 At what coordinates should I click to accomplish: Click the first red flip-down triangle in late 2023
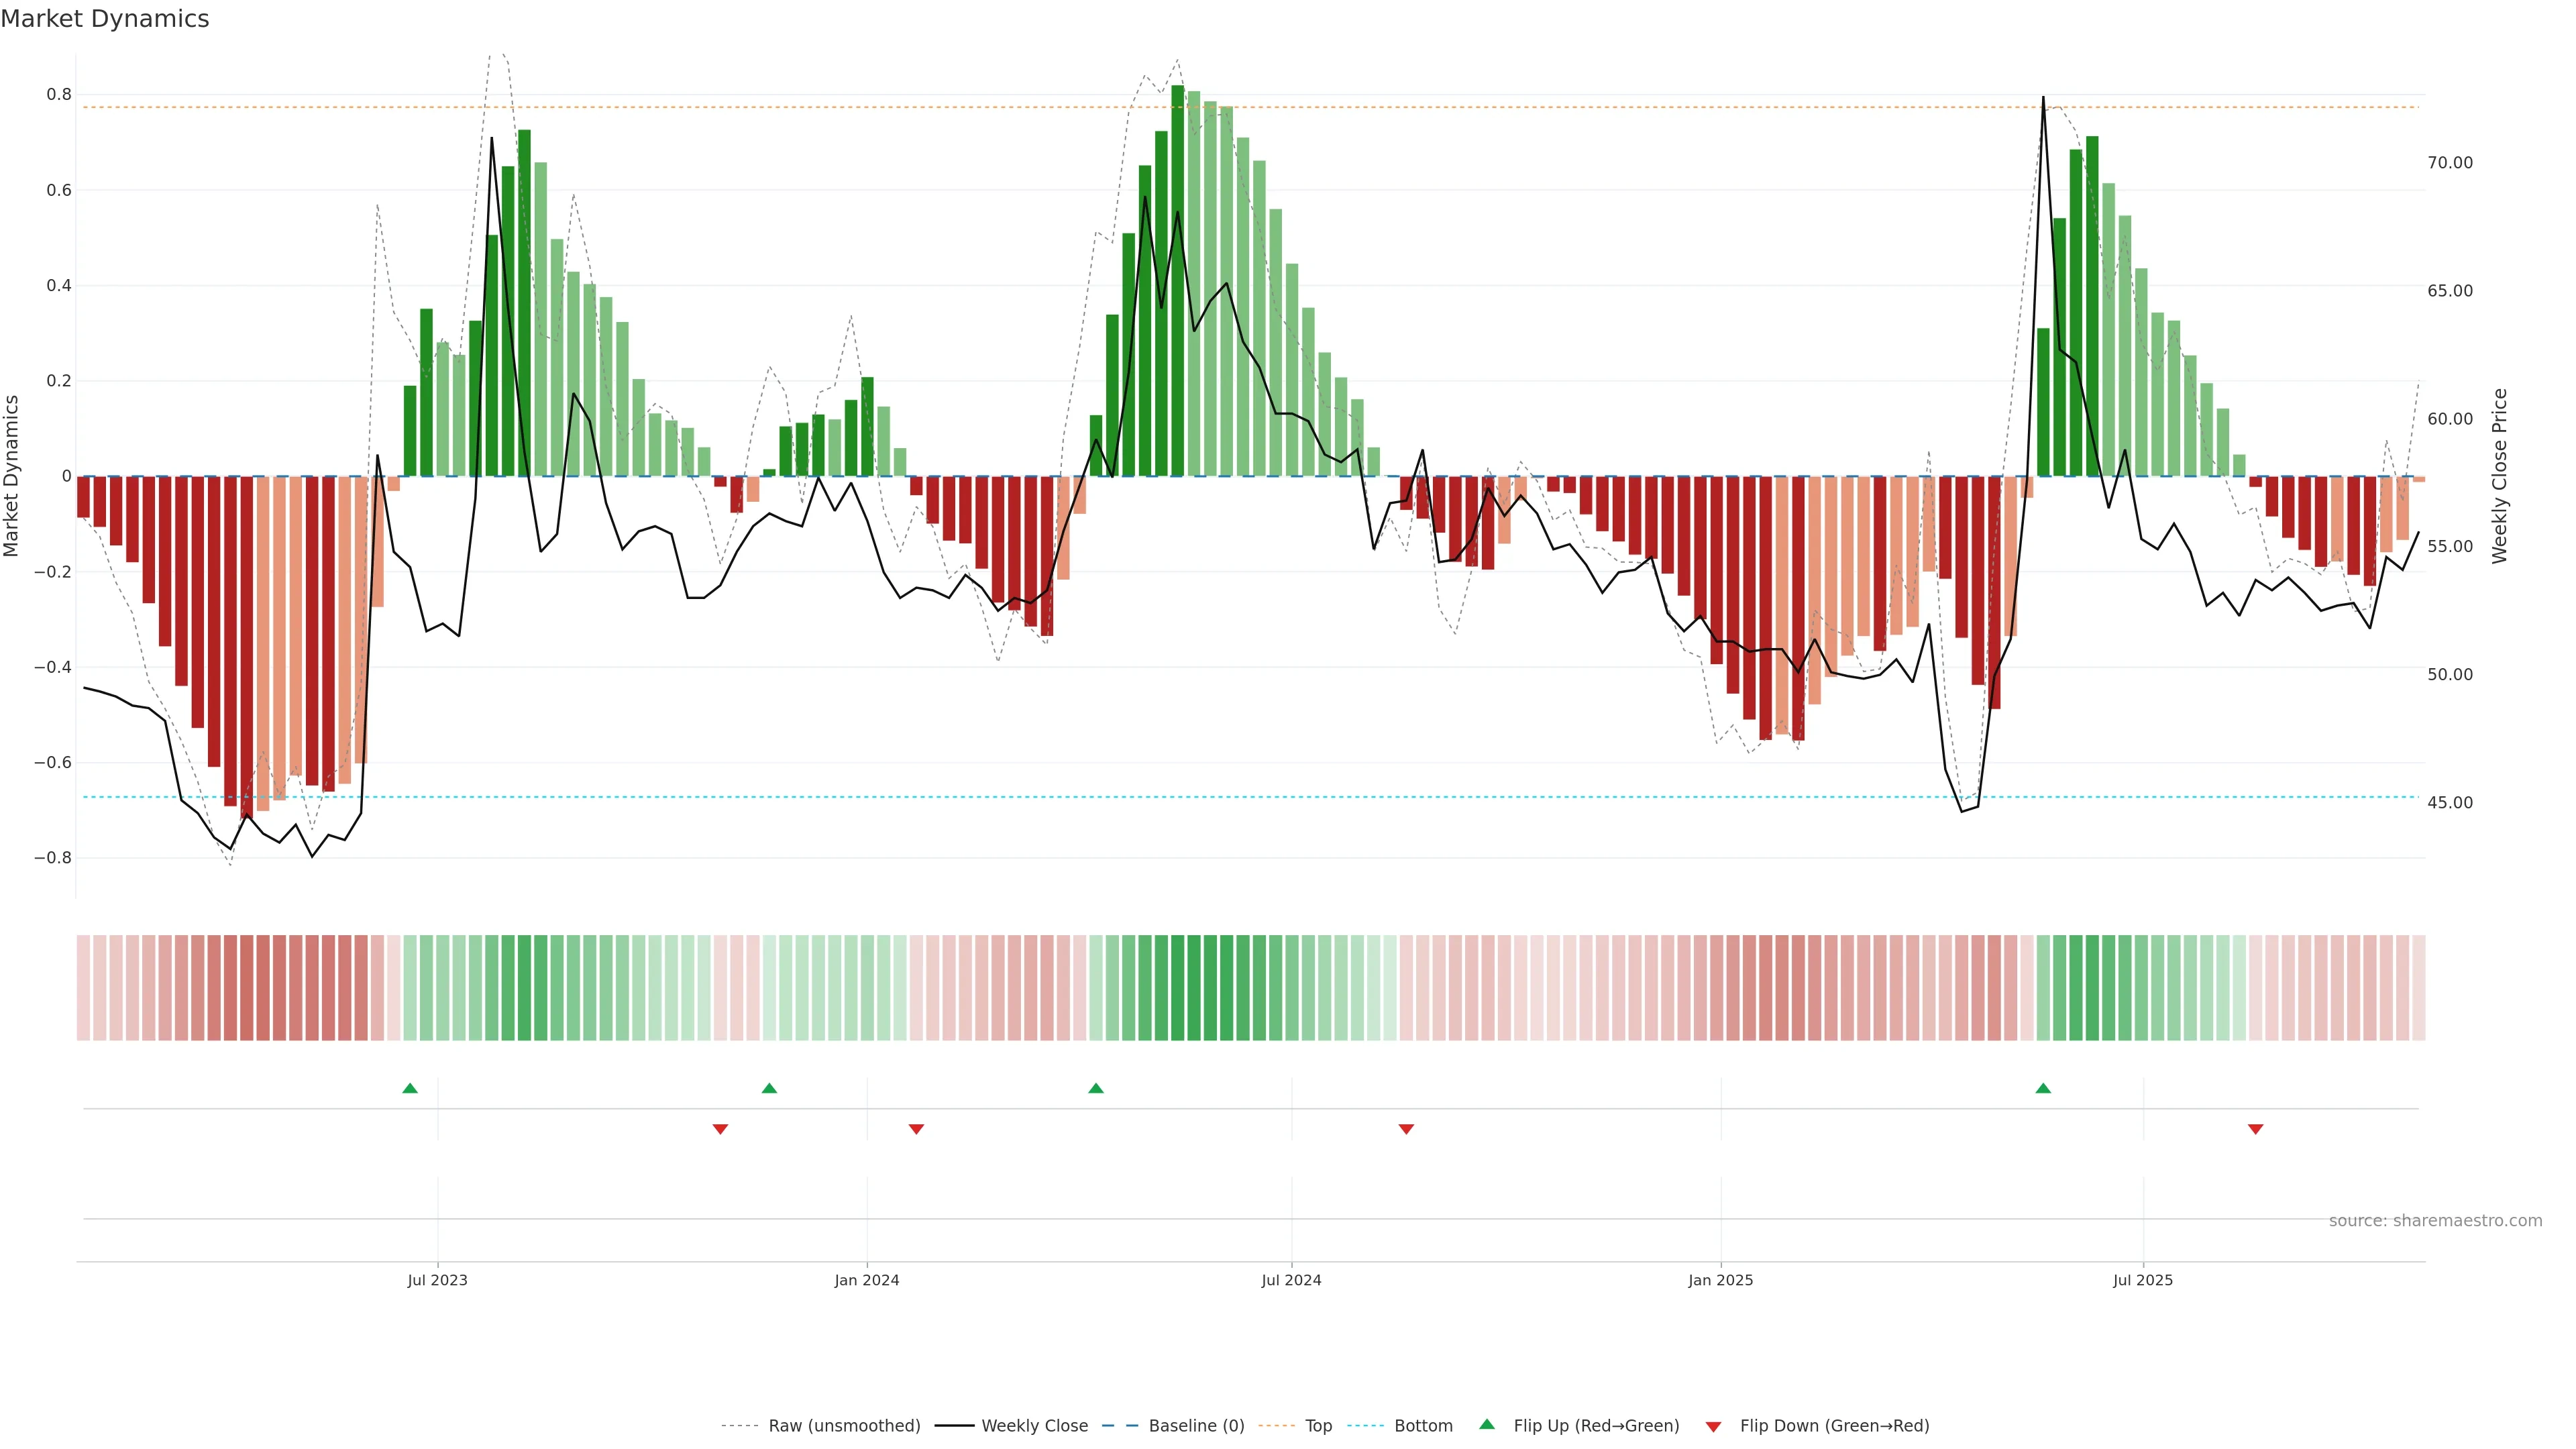click(x=720, y=1129)
